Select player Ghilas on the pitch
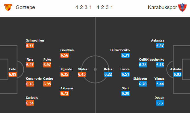Viewport: 190px width, 113px height. [x=82, y=69]
